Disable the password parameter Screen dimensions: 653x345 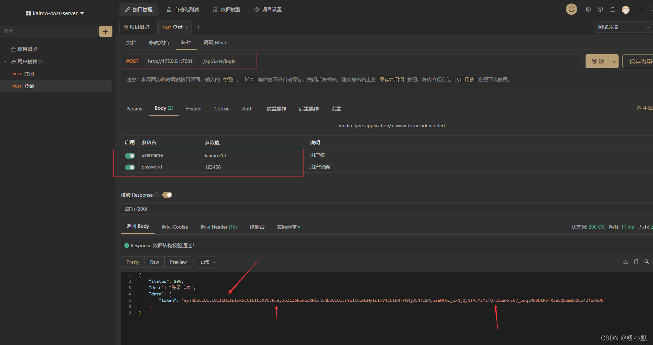(x=130, y=167)
